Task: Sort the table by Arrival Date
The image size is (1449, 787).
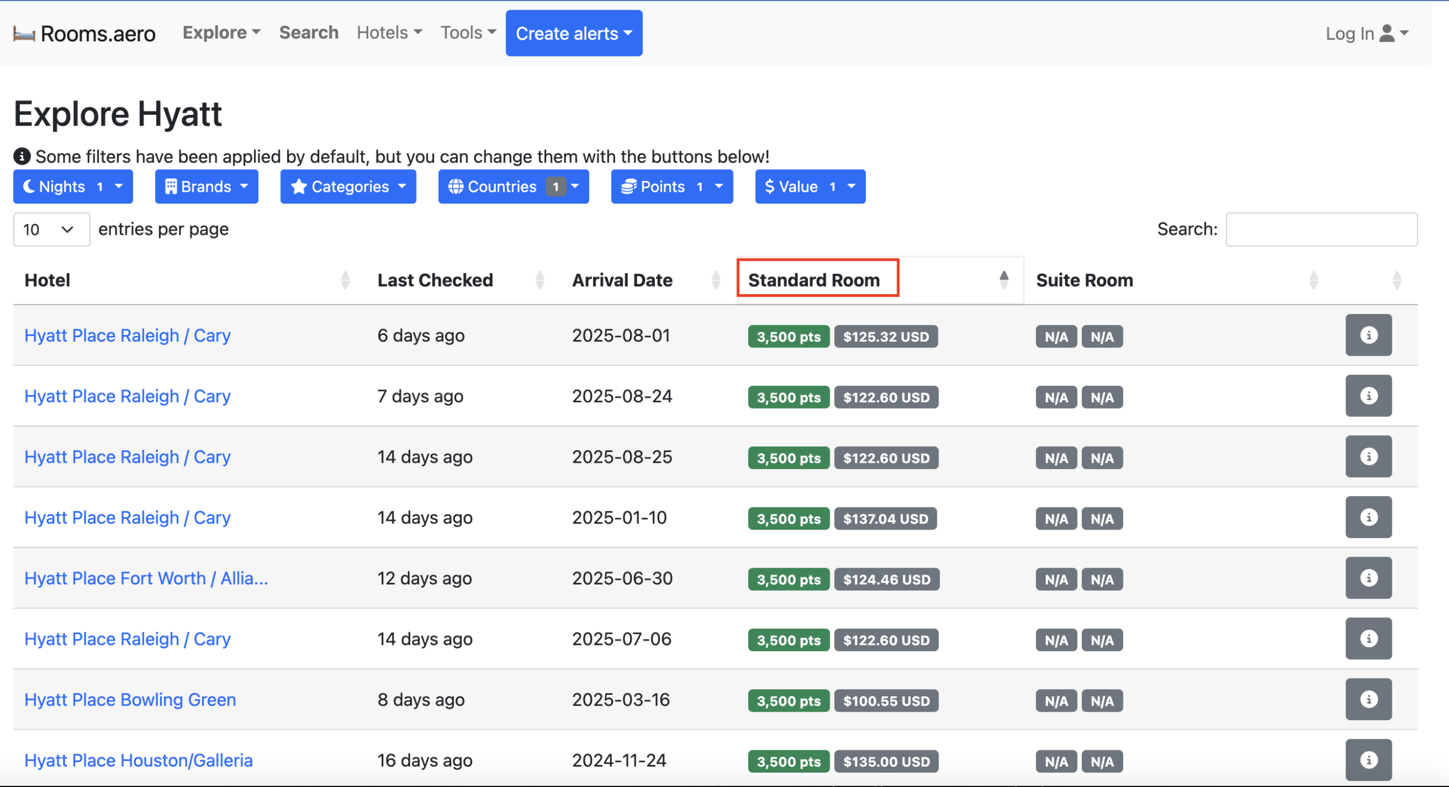Action: 622,280
